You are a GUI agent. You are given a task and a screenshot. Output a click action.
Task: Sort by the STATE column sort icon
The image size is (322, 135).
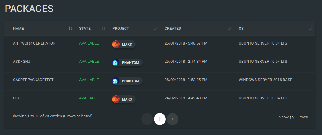click(x=103, y=29)
